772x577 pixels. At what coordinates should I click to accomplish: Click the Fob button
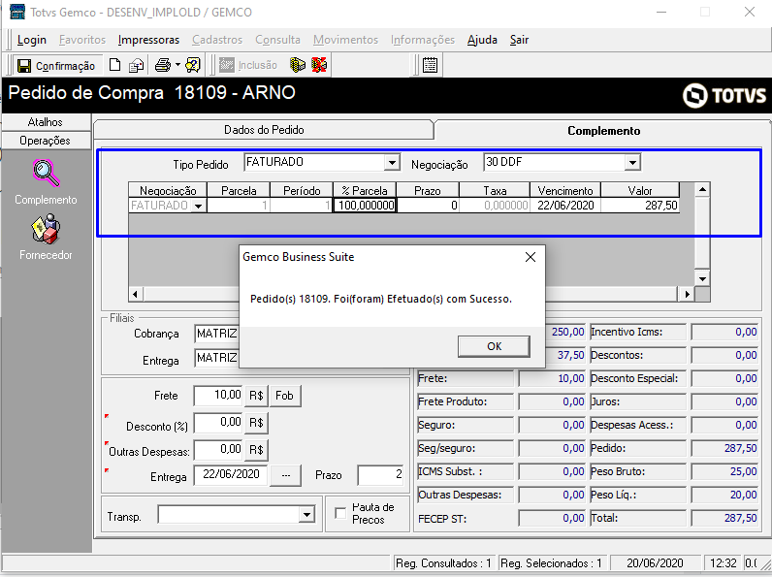(284, 396)
